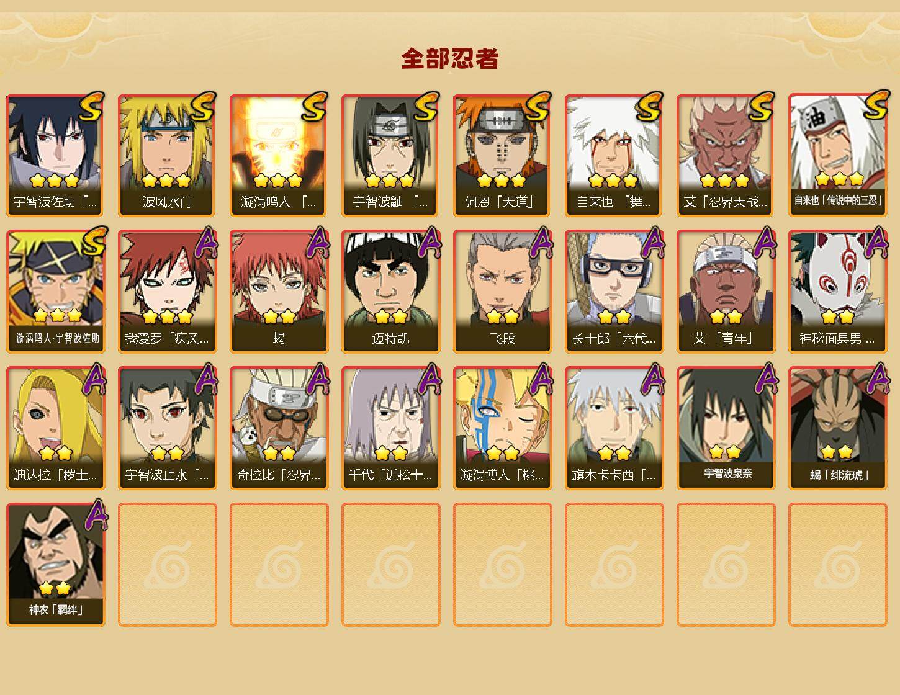Click the A-rank badge on 迈特凯 card

click(429, 243)
